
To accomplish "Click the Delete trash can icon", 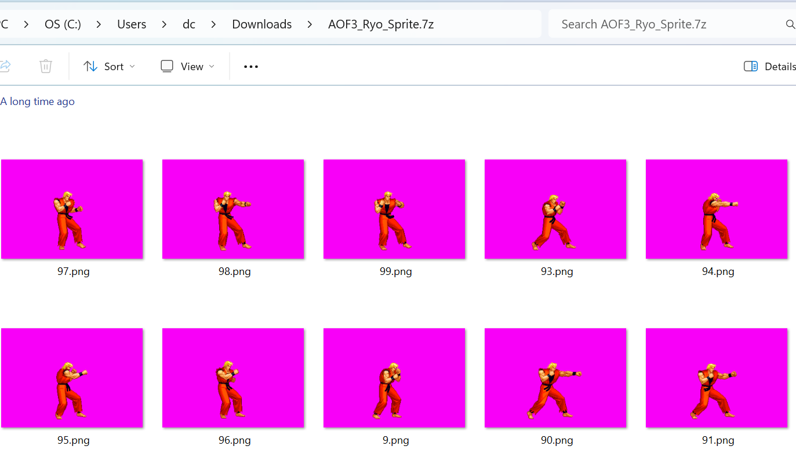I will 46,66.
